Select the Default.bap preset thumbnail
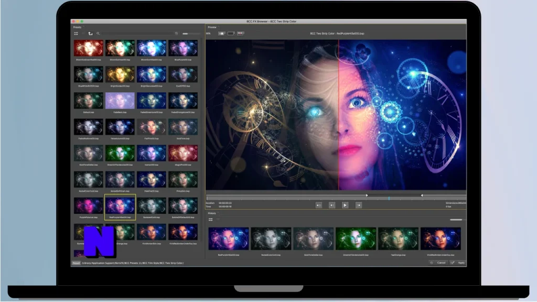This screenshot has height=302, width=537. [88, 101]
